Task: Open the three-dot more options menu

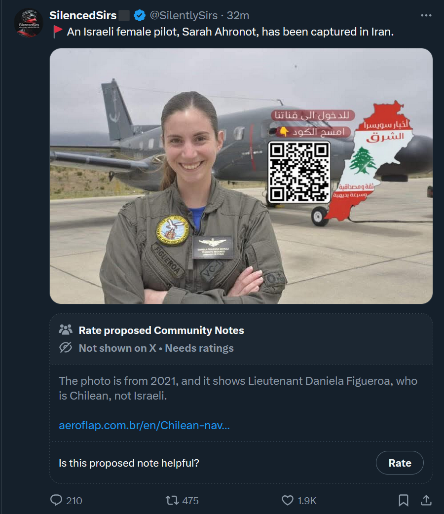Action: tap(426, 15)
